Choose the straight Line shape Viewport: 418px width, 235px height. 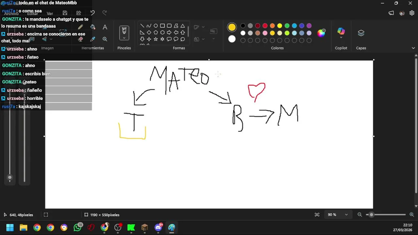pos(142,26)
